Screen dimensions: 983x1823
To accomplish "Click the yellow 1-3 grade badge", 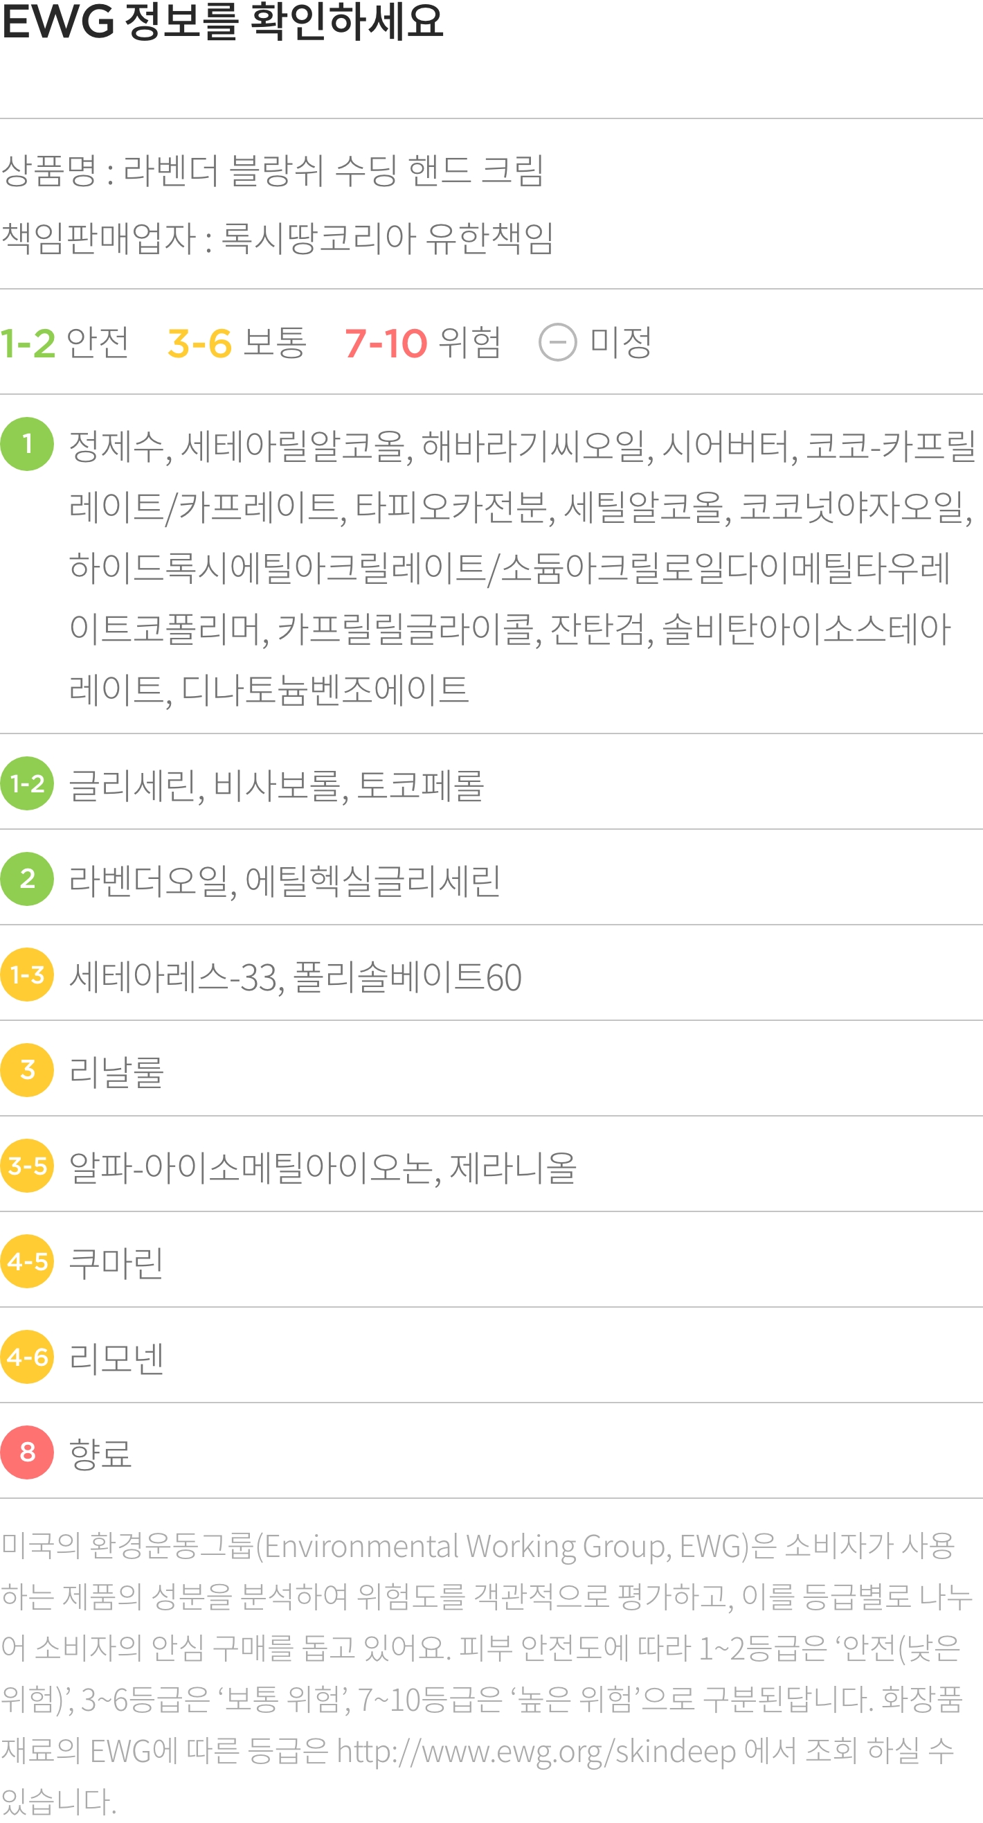I will pyautogui.click(x=27, y=975).
